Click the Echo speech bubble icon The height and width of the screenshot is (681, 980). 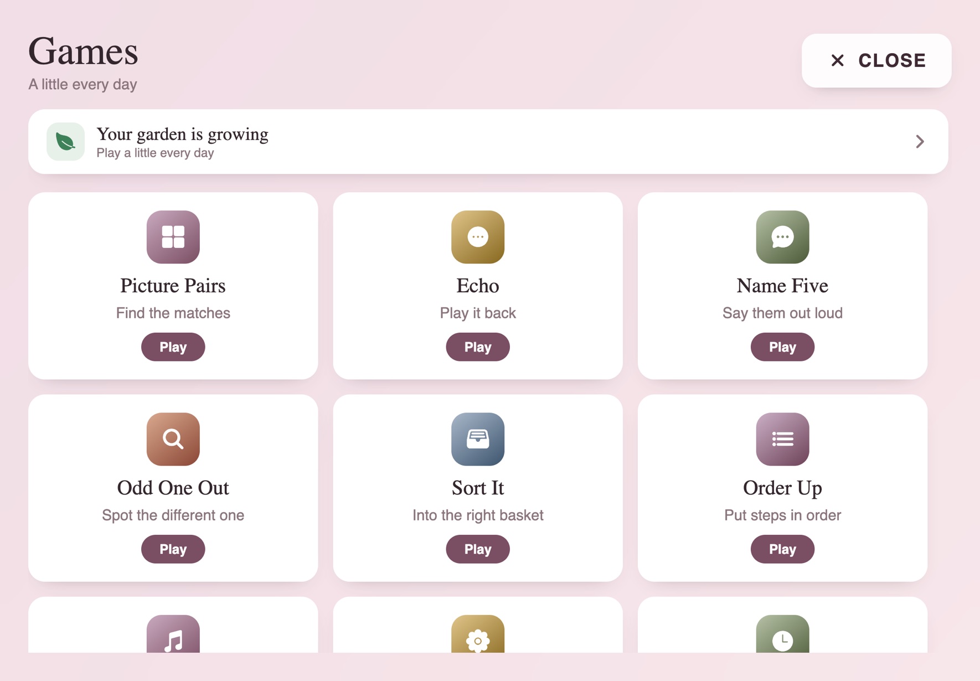(478, 237)
